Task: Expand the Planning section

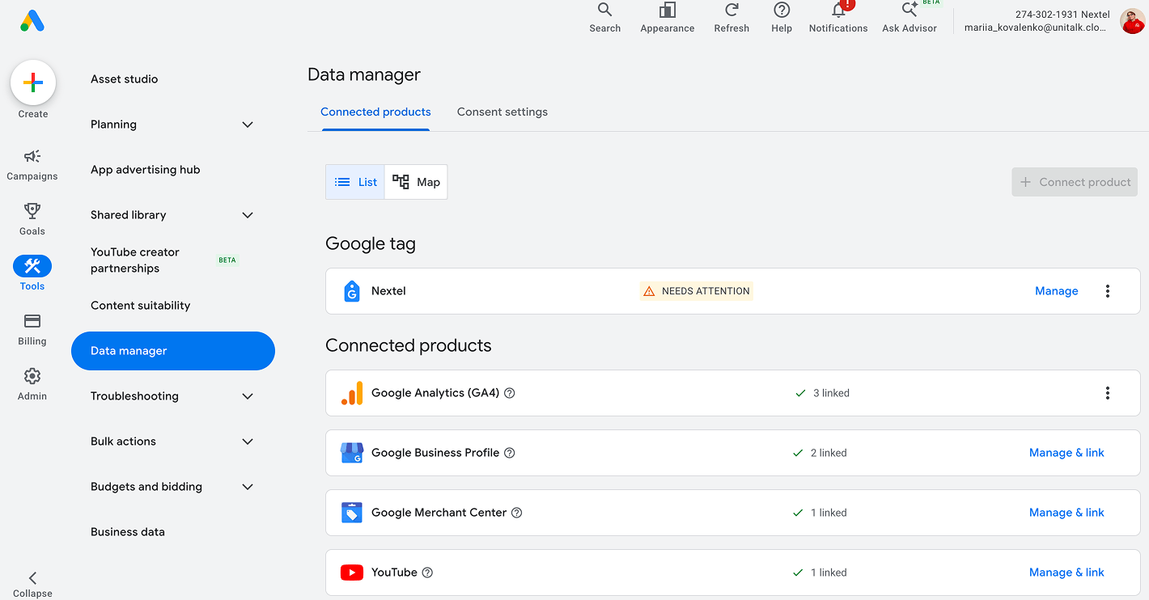Action: point(248,125)
